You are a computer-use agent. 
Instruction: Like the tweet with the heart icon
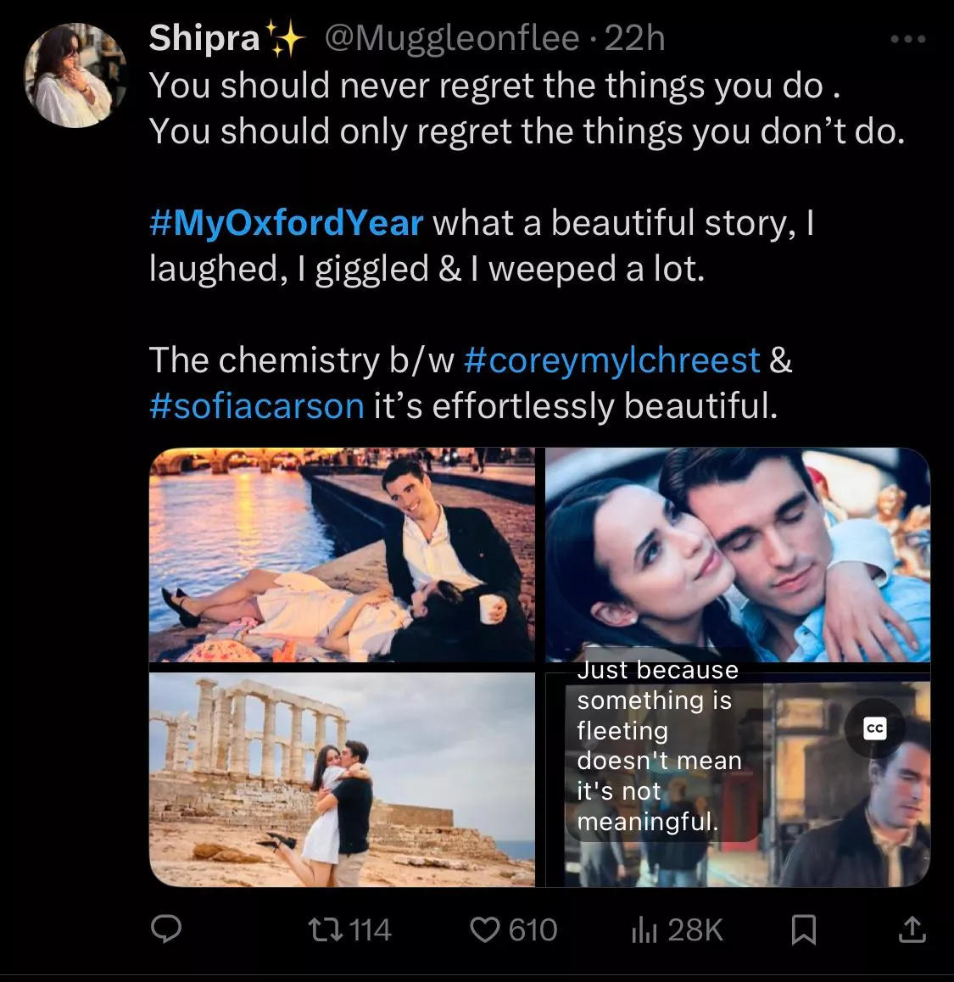[485, 930]
